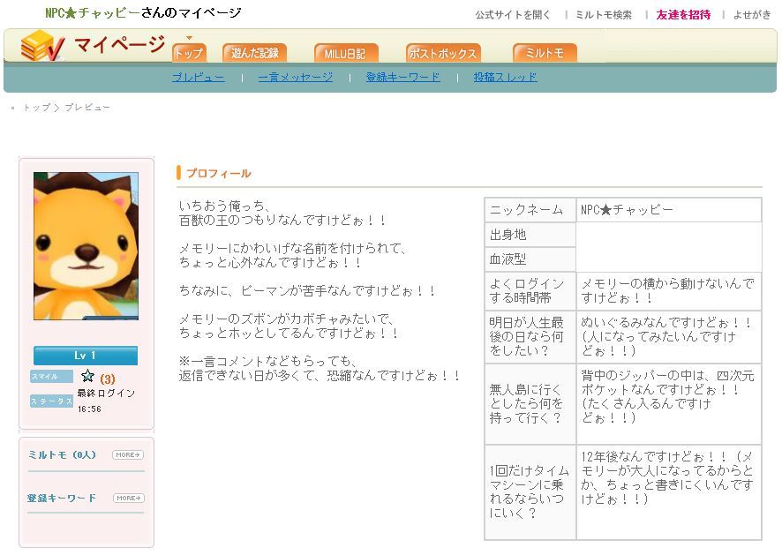
Task: Click the lion character avatar image
Action: click(x=86, y=246)
